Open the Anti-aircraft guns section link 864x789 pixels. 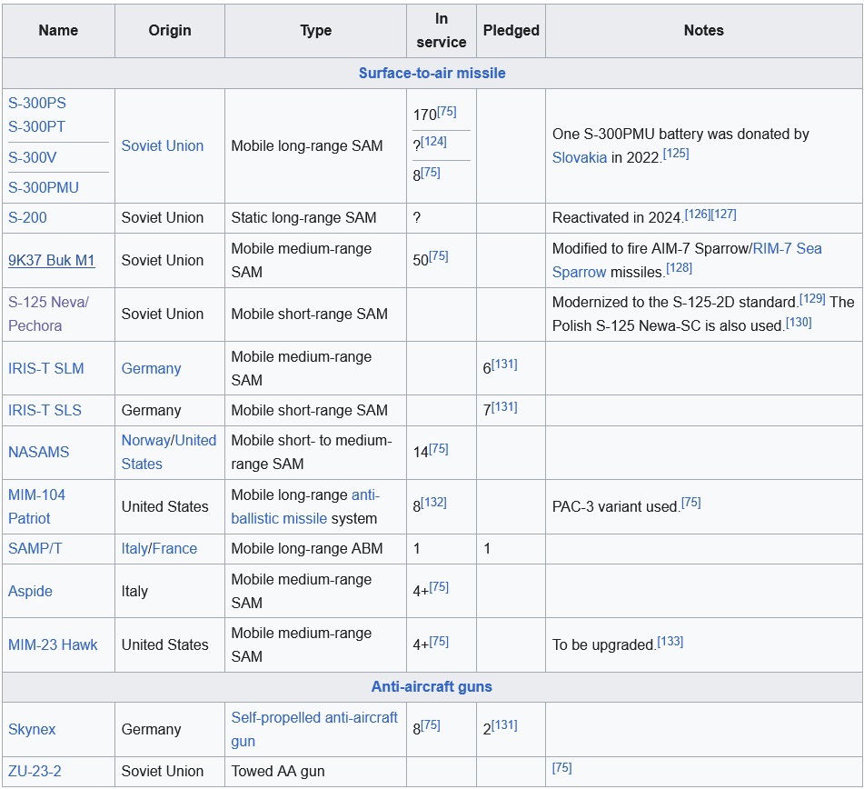[432, 686]
